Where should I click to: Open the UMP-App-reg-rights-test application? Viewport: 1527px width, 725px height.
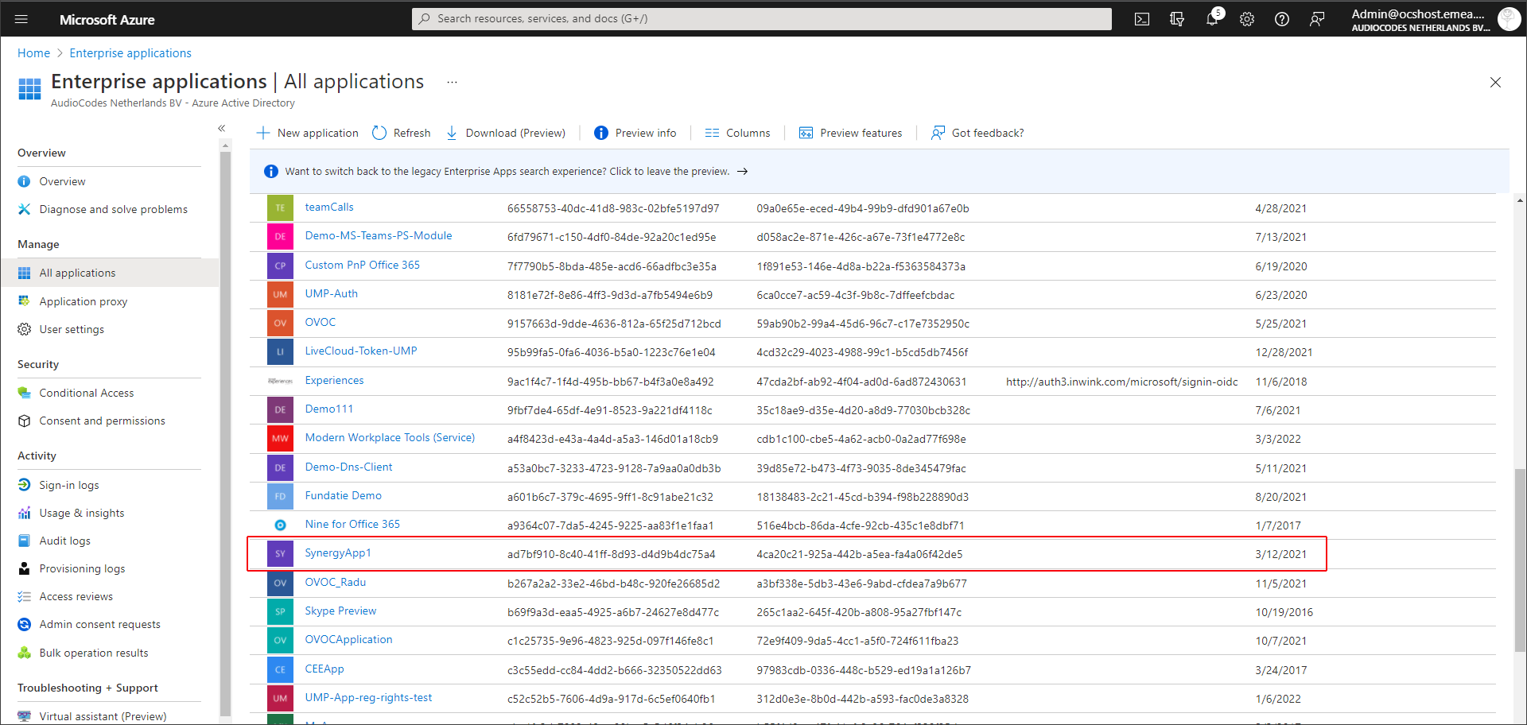(x=369, y=697)
